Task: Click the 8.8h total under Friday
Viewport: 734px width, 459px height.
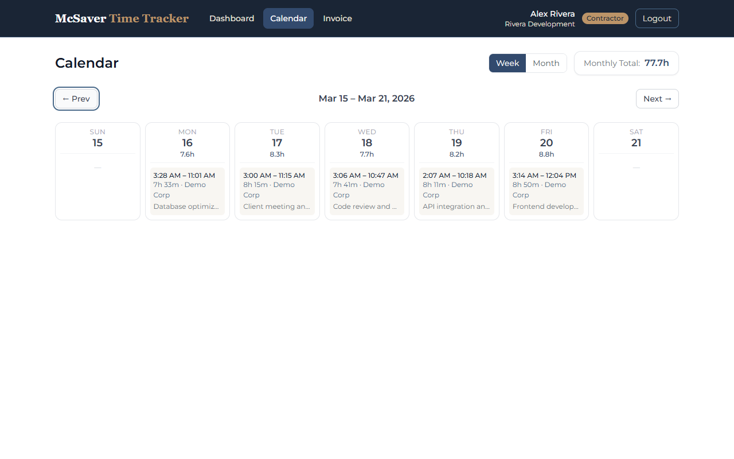Action: [x=546, y=154]
